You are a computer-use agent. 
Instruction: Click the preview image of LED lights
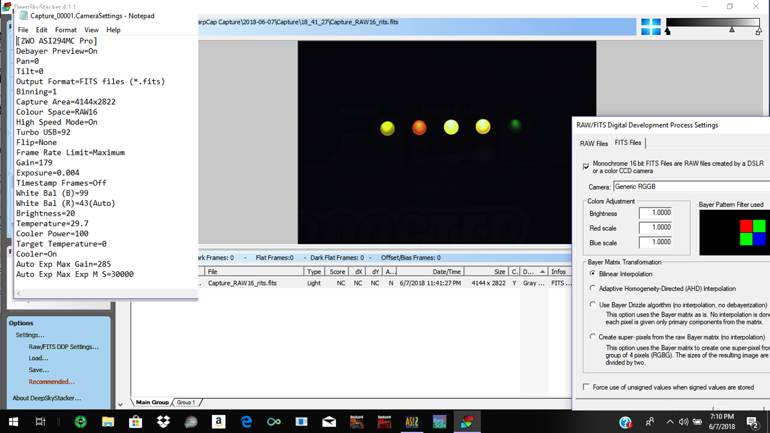click(447, 142)
